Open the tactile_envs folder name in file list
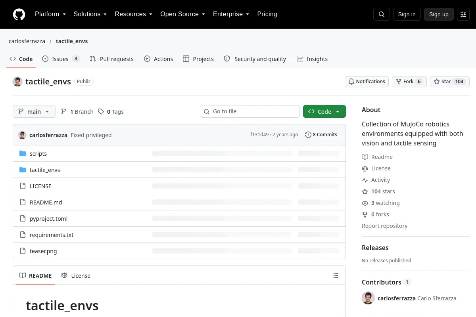 point(45,170)
